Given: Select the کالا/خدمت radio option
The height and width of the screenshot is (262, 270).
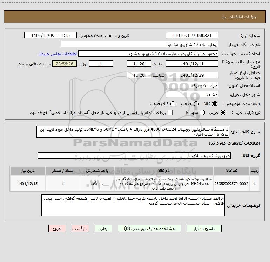Looking at the screenshot, I should pyautogui.click(x=173, y=104).
